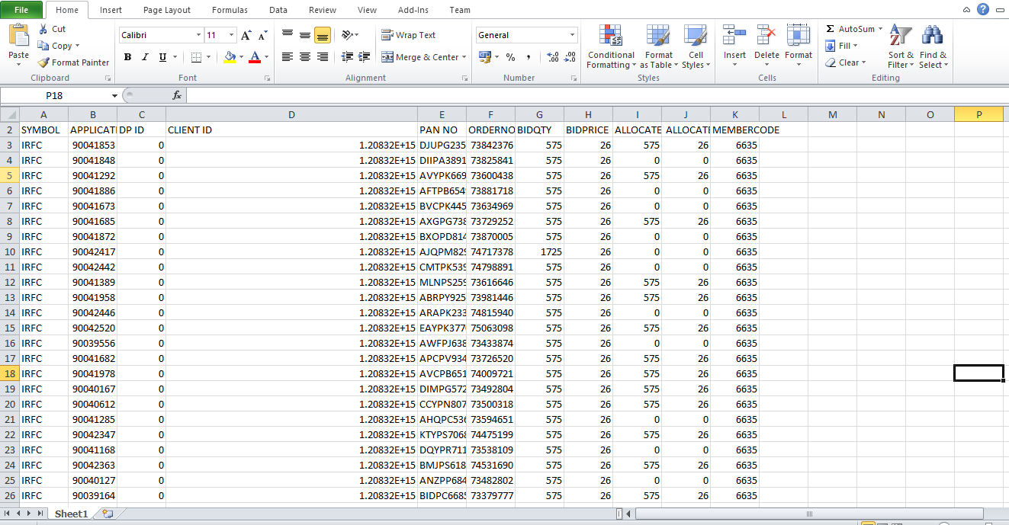This screenshot has width=1009, height=525.
Task: Align cell text to the right
Action: 323,57
